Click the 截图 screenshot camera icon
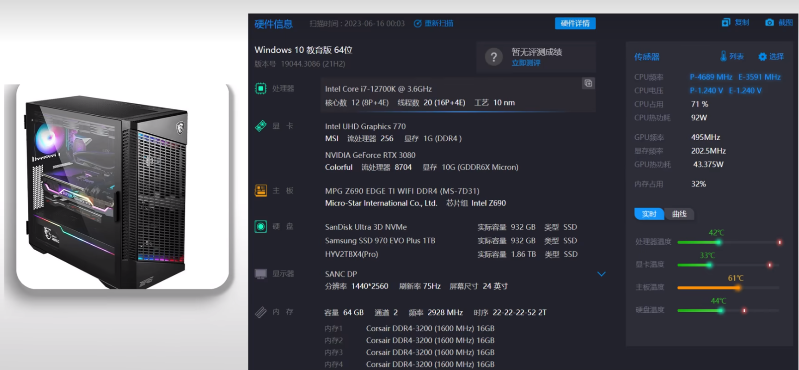Image resolution: width=799 pixels, height=370 pixels. 769,22
